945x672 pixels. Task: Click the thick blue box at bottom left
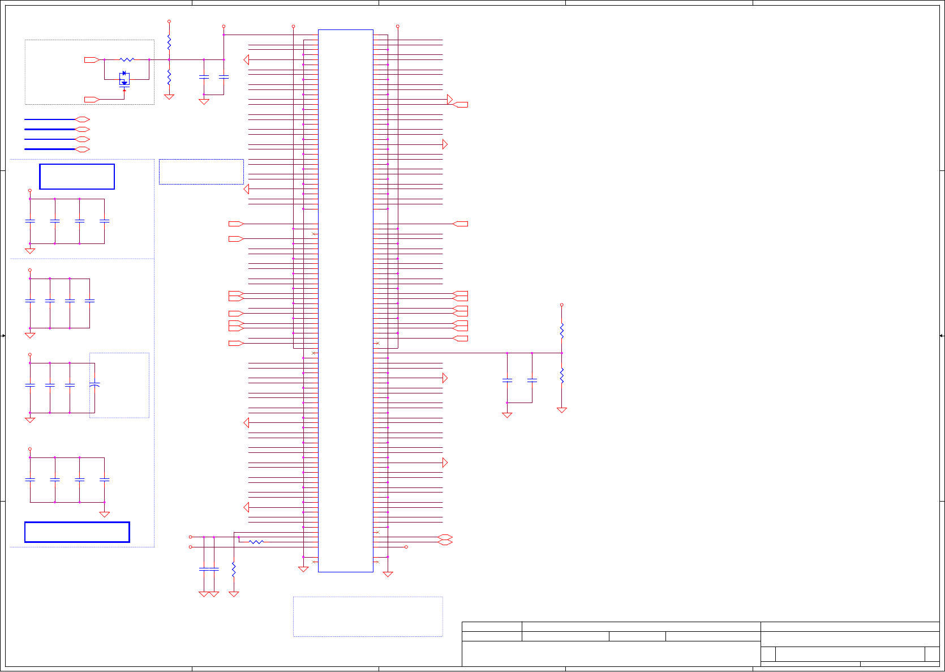coord(77,532)
